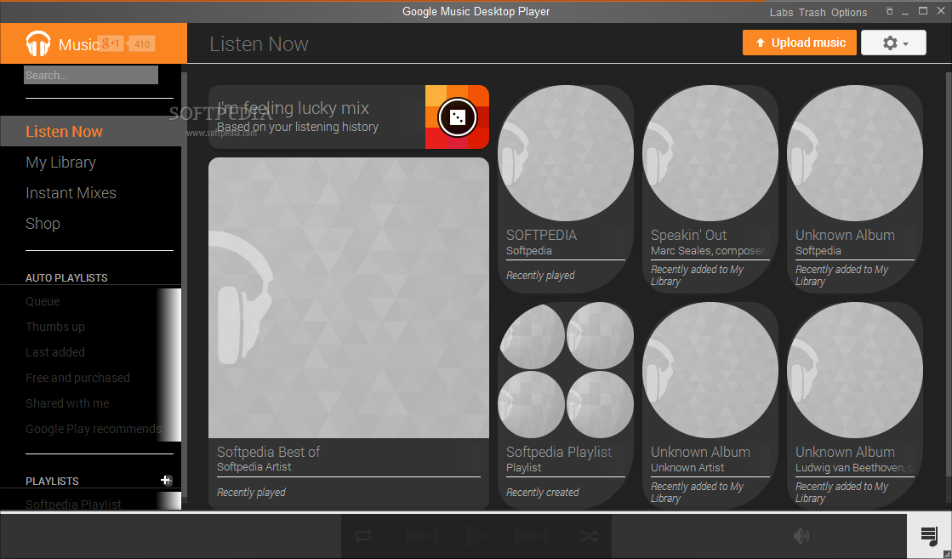Open the queue icon in the bottom-right corner

click(x=929, y=536)
